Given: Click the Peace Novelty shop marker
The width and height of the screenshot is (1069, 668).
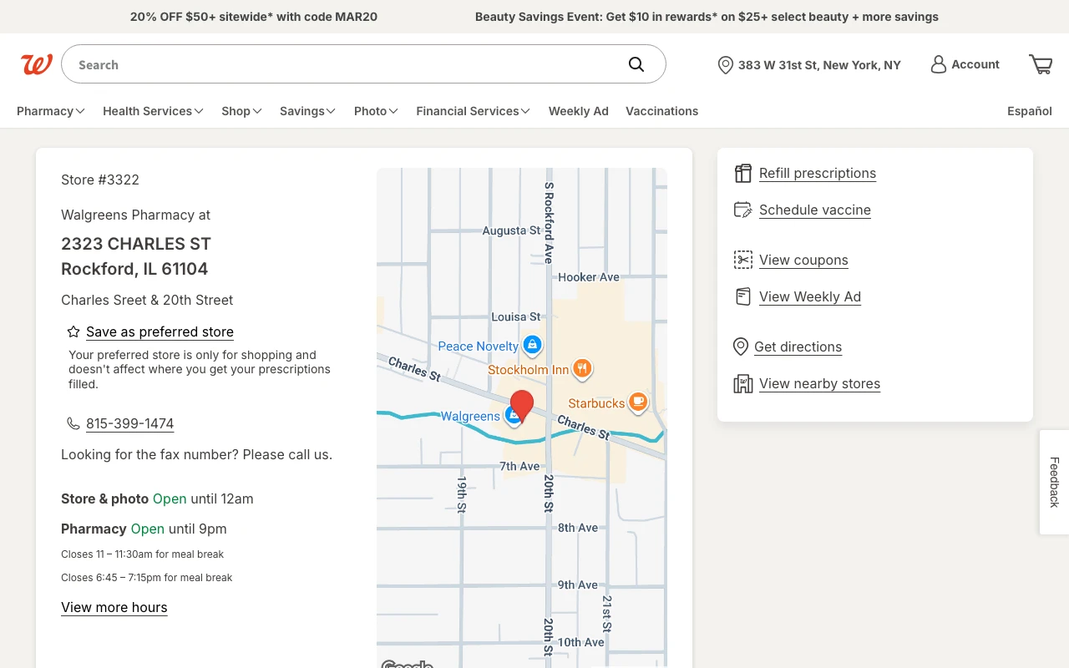Looking at the screenshot, I should [x=532, y=344].
